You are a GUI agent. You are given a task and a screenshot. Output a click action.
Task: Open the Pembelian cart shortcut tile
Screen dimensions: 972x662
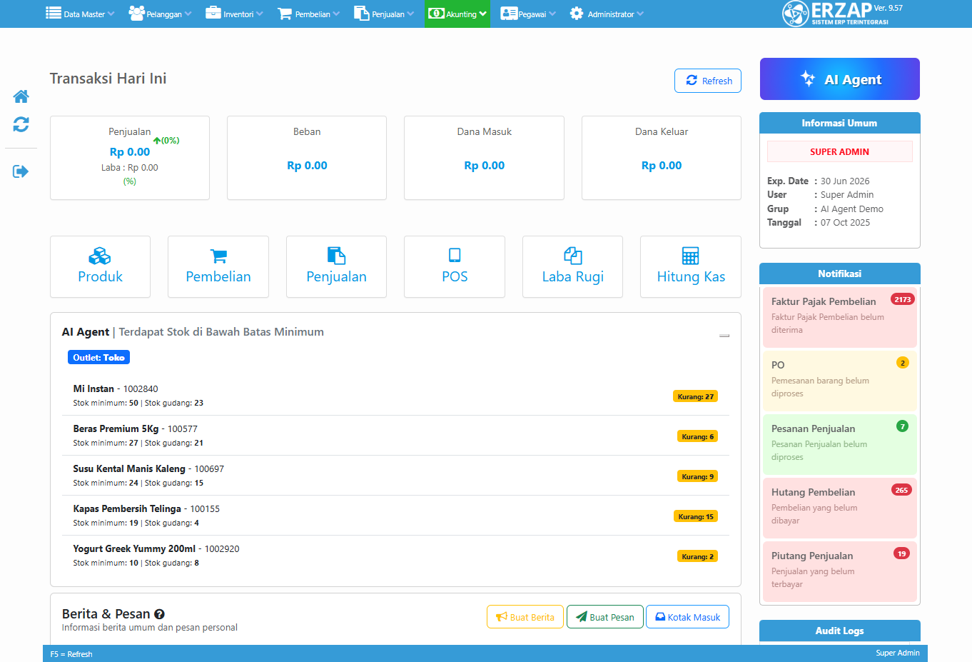pos(218,266)
